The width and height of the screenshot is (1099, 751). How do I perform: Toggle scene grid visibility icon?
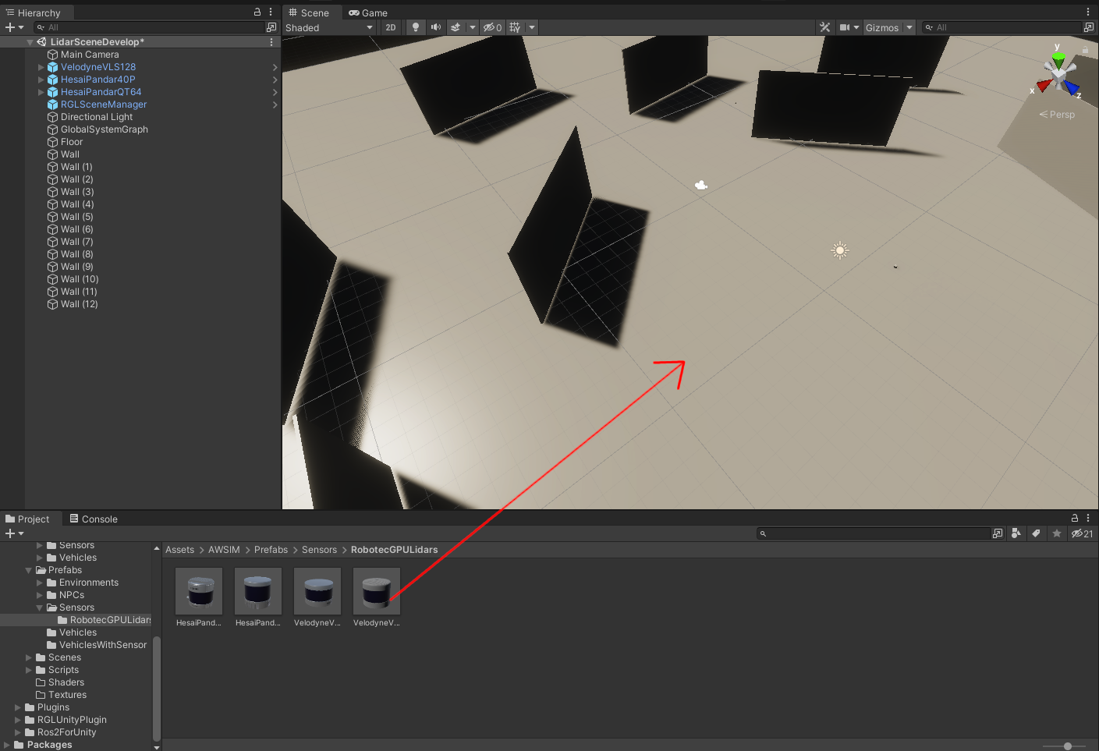(x=515, y=27)
